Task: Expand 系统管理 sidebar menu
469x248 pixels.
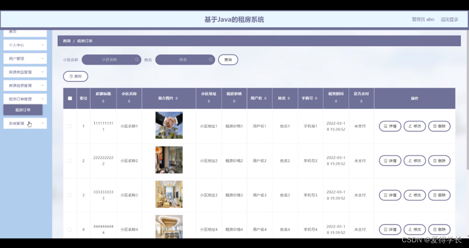Action: (x=25, y=123)
